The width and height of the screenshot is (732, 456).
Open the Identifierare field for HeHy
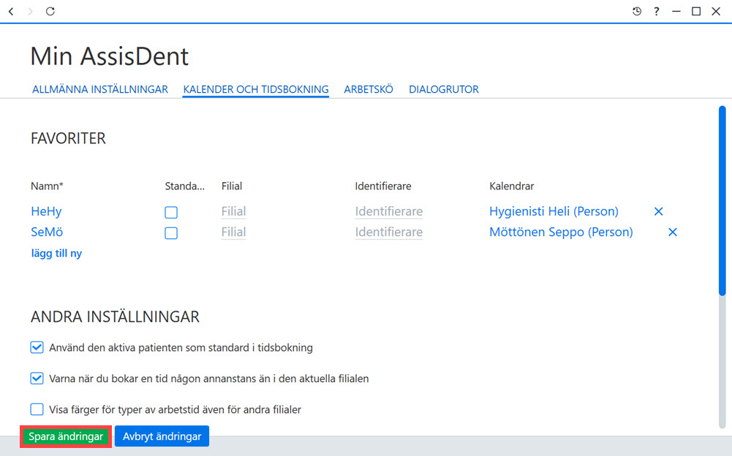[389, 211]
